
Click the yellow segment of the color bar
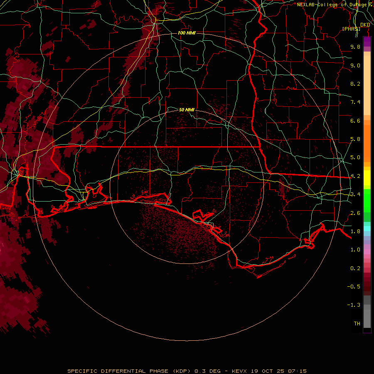(367, 178)
